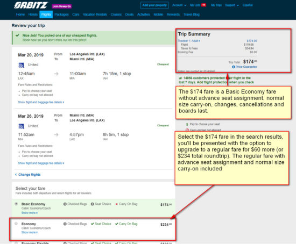This screenshot has width=296, height=244.
Task: Expand Show more under Economy
Action: [x=30, y=232]
